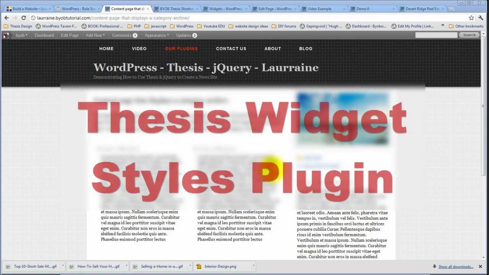Switch to the 'Widgets ‹ WordPress' tab
The image size is (489, 275).
click(225, 9)
